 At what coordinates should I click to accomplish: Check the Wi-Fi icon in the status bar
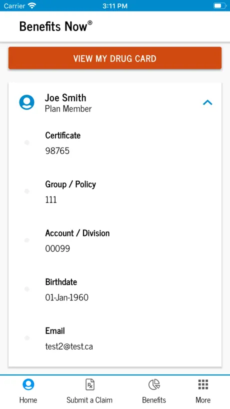click(x=32, y=5)
